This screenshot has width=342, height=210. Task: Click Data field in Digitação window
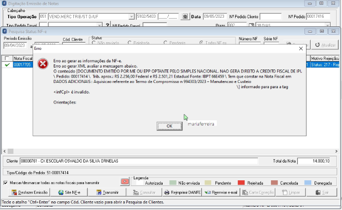(x=215, y=17)
